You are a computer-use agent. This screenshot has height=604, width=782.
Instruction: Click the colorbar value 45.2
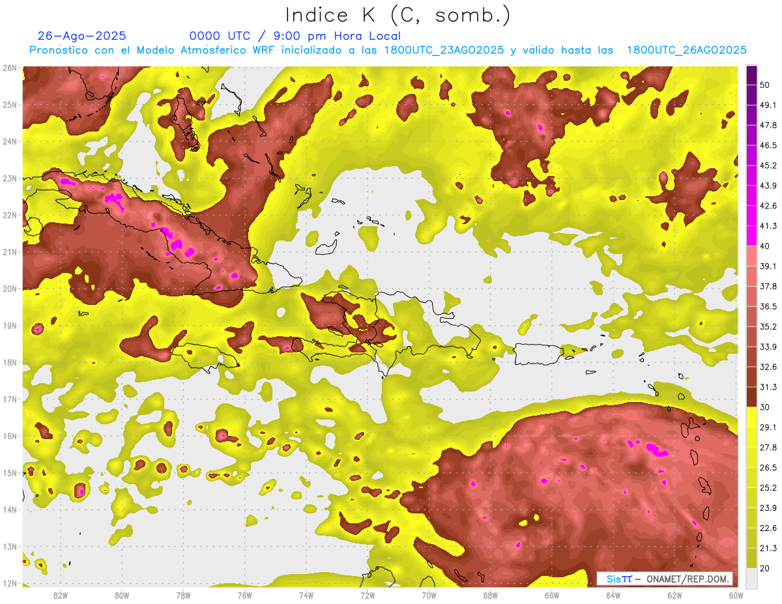(768, 165)
